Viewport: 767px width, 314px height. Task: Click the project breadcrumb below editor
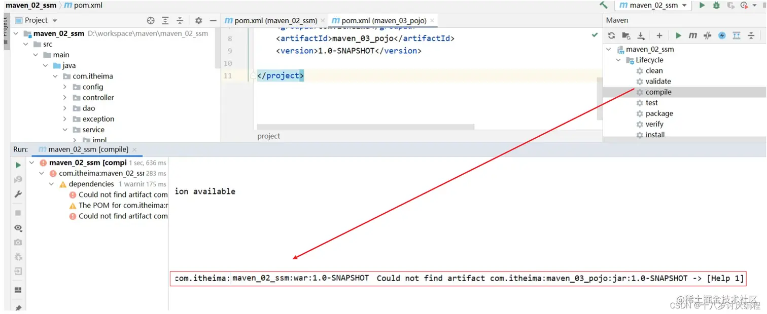(269, 136)
